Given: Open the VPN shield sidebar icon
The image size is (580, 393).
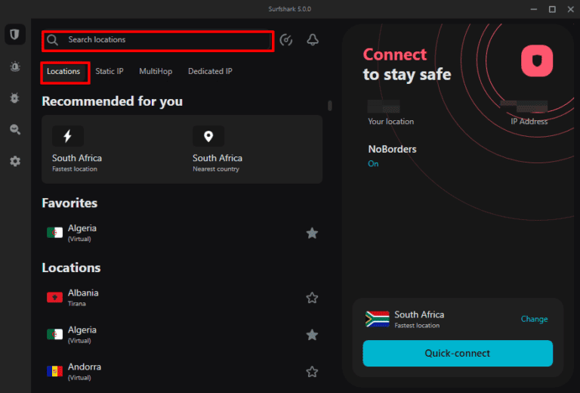Looking at the screenshot, I should tap(14, 36).
